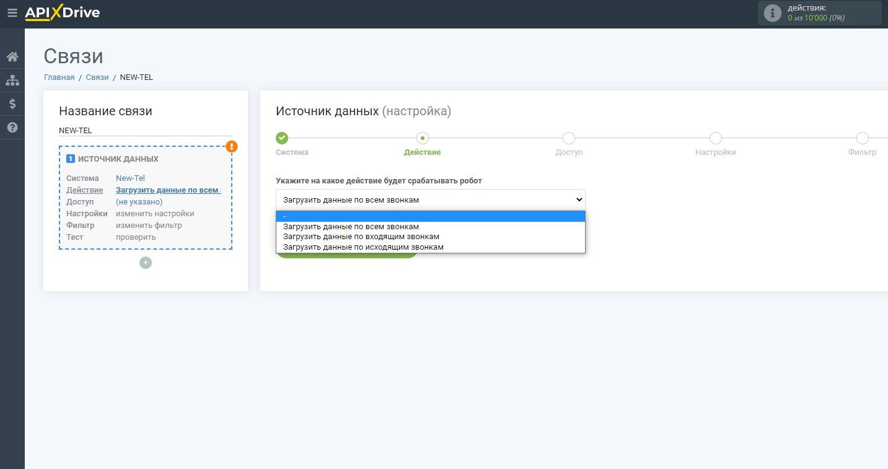Open the dollar billing sidebar icon
This screenshot has height=469, width=888.
tap(12, 104)
